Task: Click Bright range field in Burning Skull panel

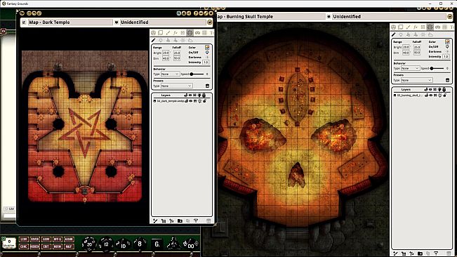Action: 406,47
